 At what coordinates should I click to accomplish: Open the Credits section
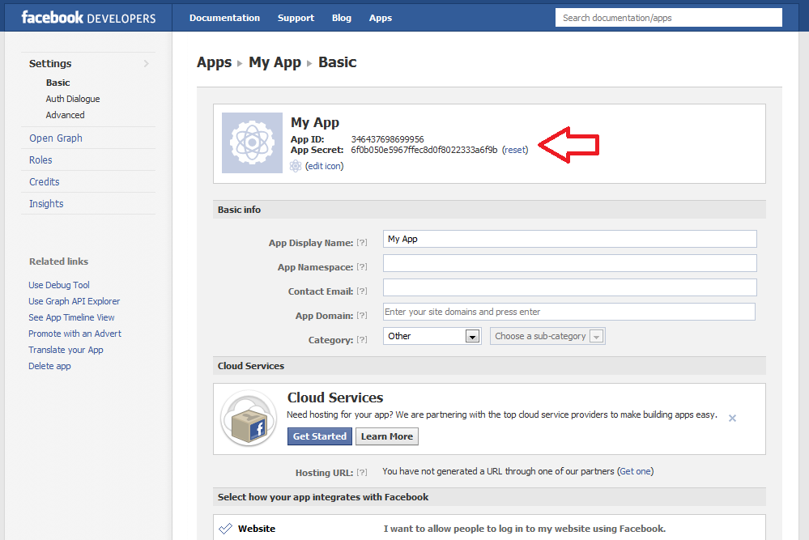point(45,181)
